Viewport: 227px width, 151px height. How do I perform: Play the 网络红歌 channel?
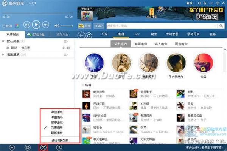(x=86, y=106)
